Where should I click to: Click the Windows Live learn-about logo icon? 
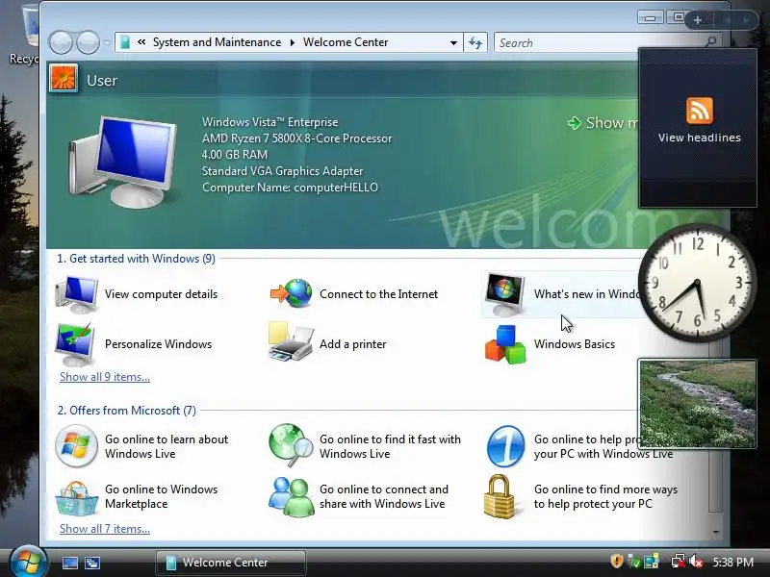(76, 446)
